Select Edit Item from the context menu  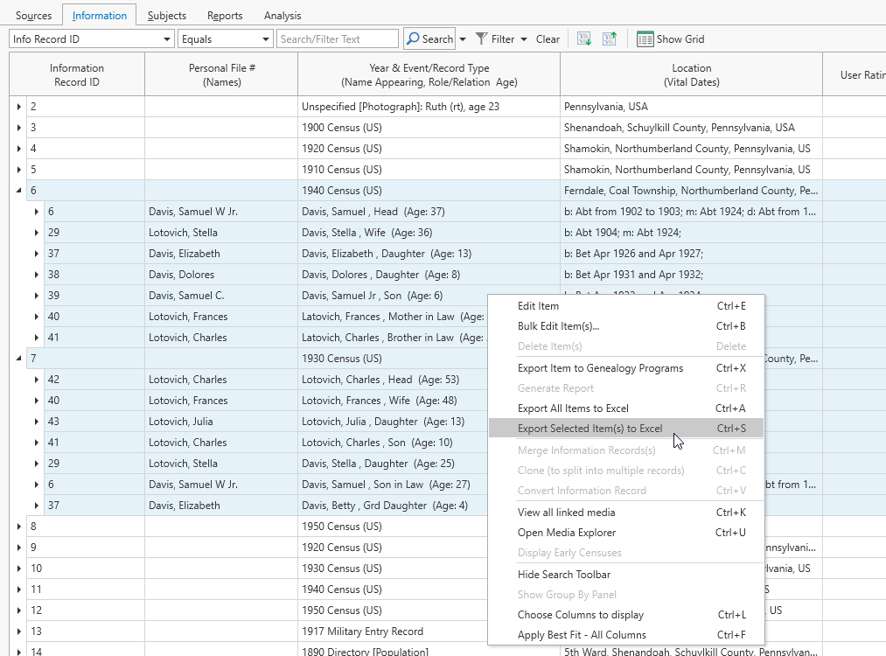(538, 306)
